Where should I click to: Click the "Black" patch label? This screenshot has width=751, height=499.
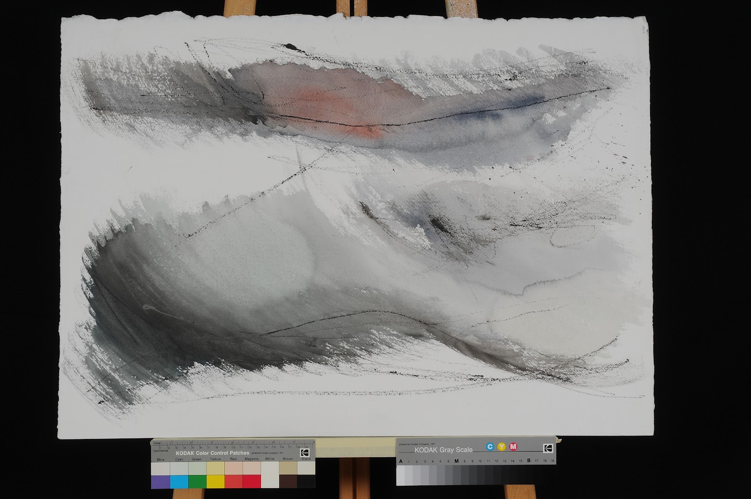click(x=306, y=459)
